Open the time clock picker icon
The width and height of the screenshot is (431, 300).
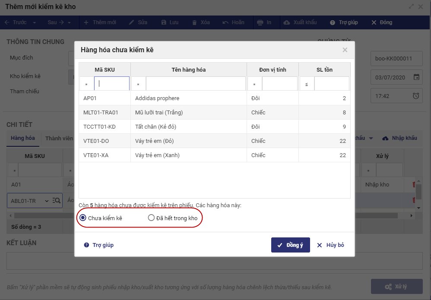(416, 96)
